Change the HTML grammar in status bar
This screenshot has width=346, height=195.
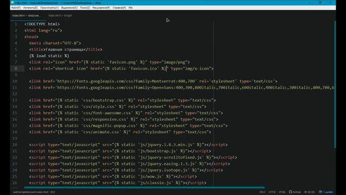click(282, 192)
